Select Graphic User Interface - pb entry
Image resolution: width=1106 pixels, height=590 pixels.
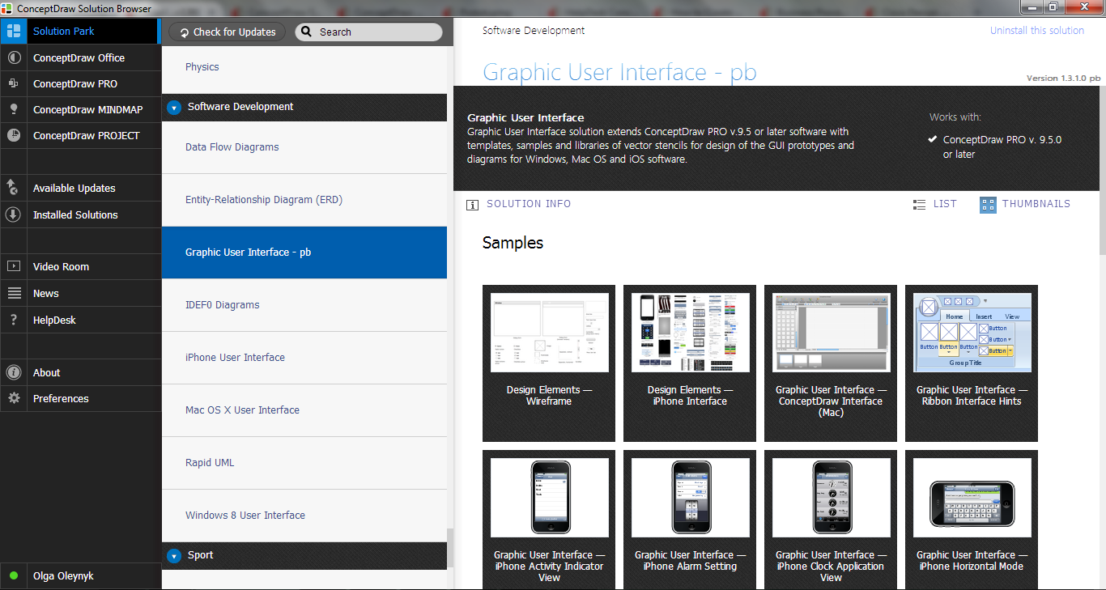tap(304, 253)
